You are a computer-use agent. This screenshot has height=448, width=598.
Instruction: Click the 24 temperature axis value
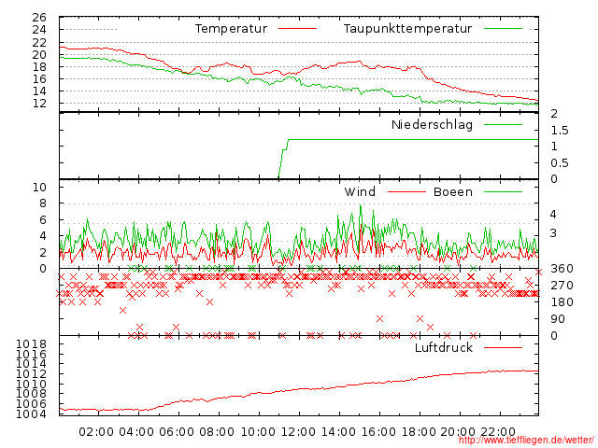(x=39, y=29)
